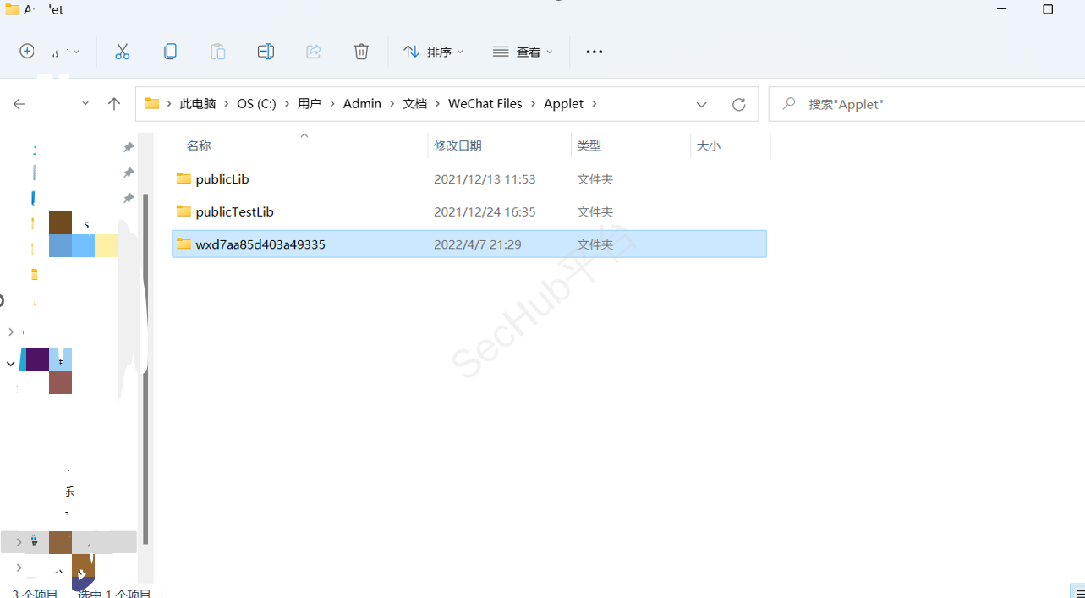Expand the address bar history dropdown
The height and width of the screenshot is (598, 1085).
[x=701, y=104]
